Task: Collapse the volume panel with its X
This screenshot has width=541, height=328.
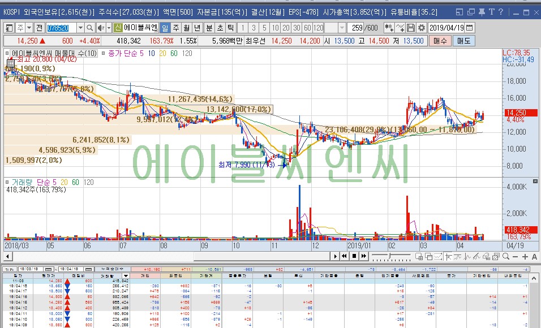Action: [535, 182]
